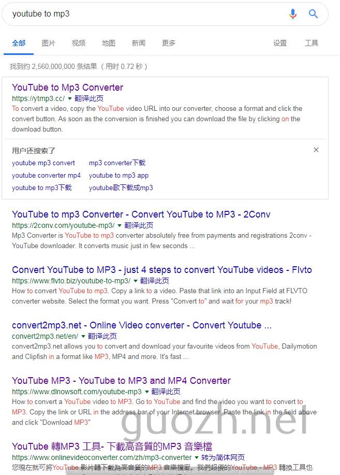Expand dropdown arrow next to convert2mp3.net/en/

(83, 337)
